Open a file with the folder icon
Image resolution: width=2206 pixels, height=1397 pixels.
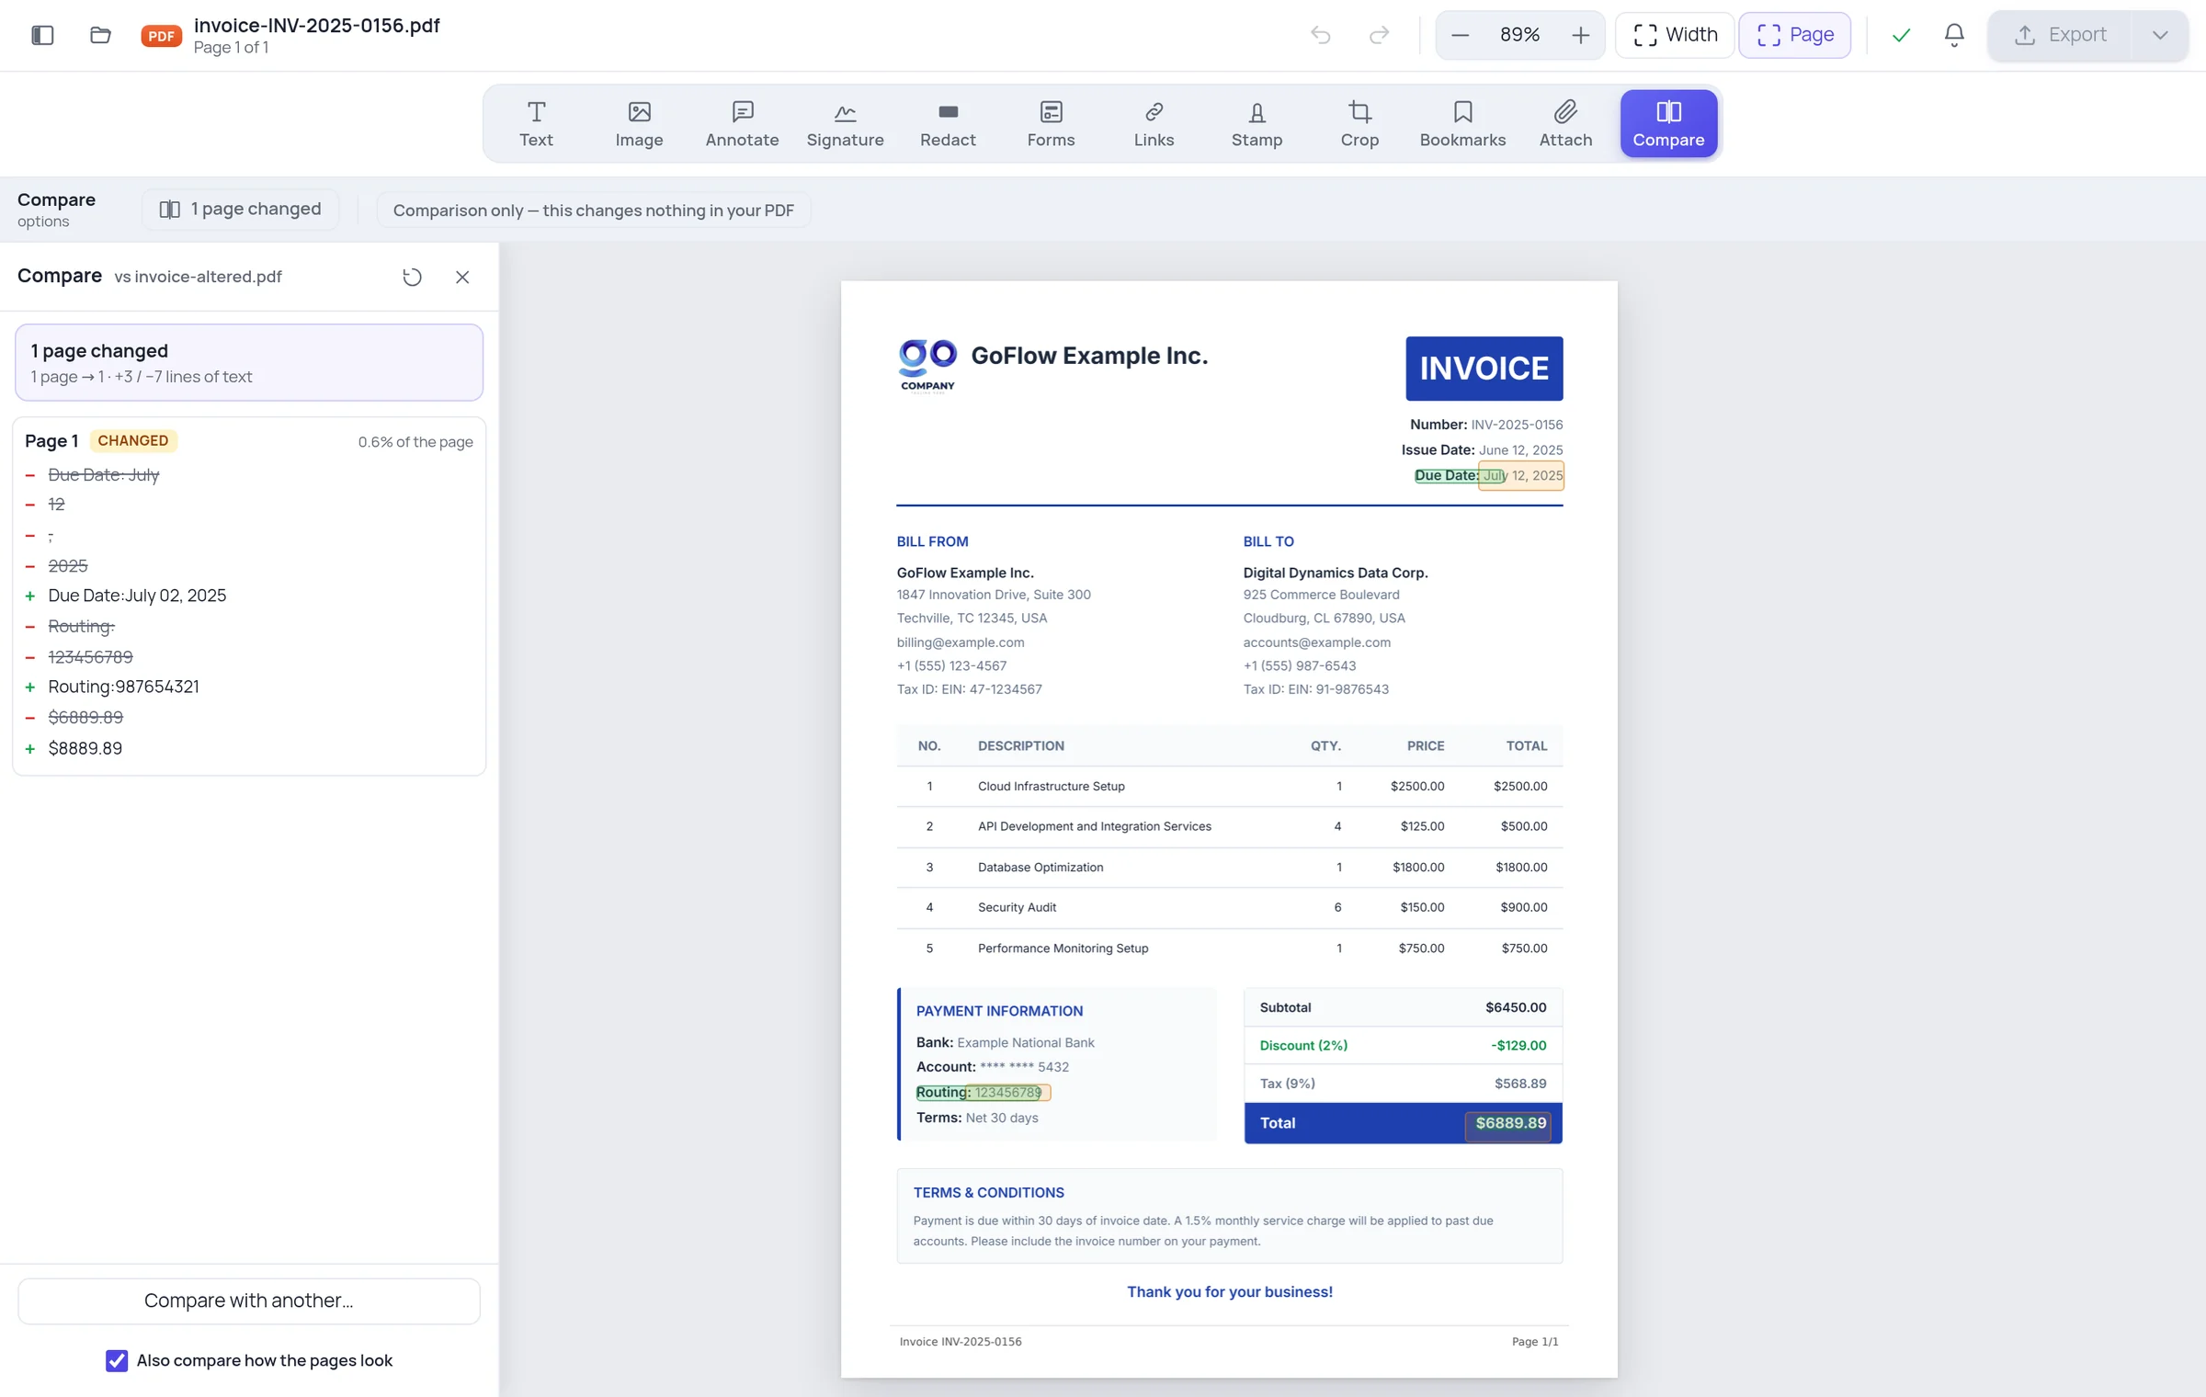pos(100,35)
